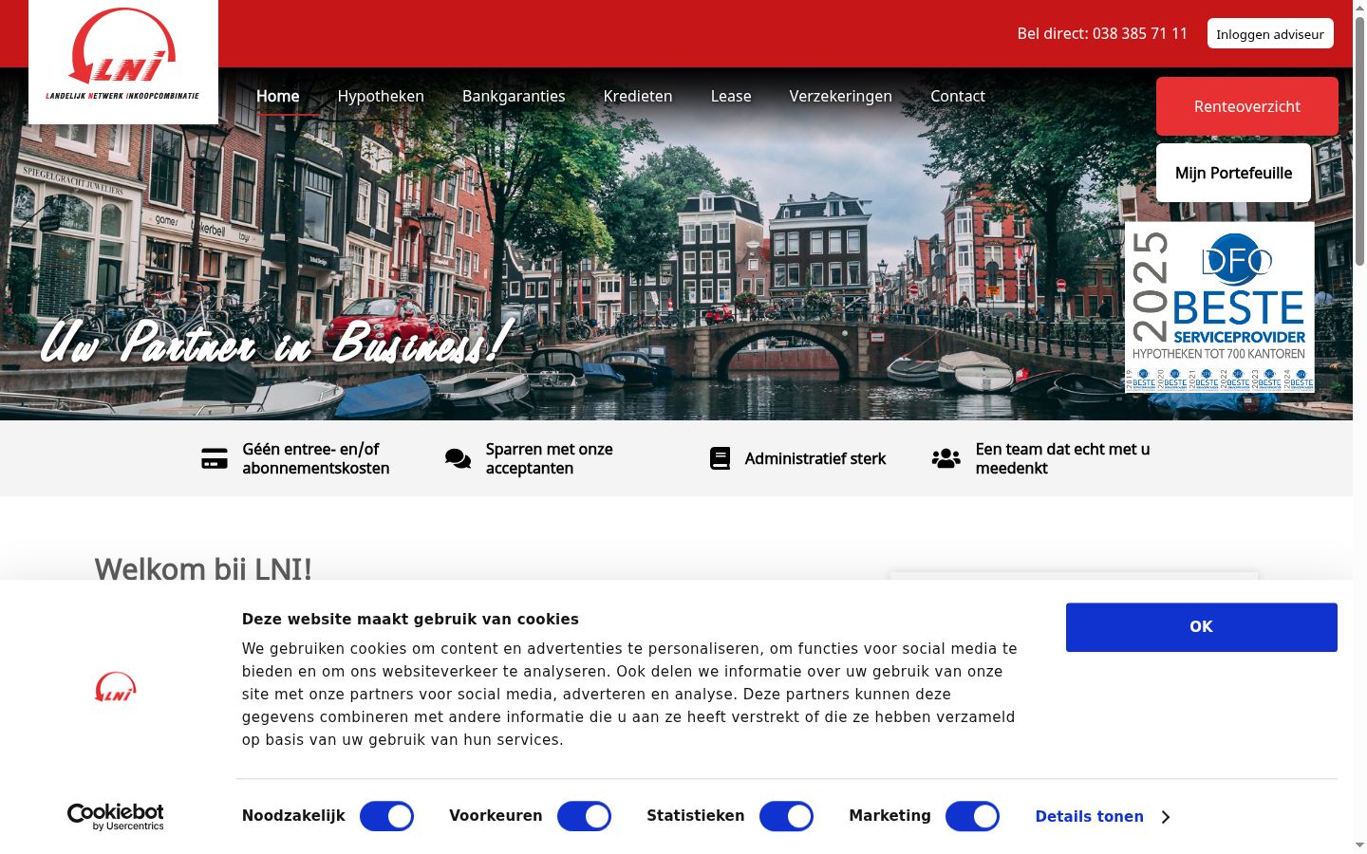1367x854 pixels.
Task: Accept cookies with the OK button
Action: pos(1201,627)
